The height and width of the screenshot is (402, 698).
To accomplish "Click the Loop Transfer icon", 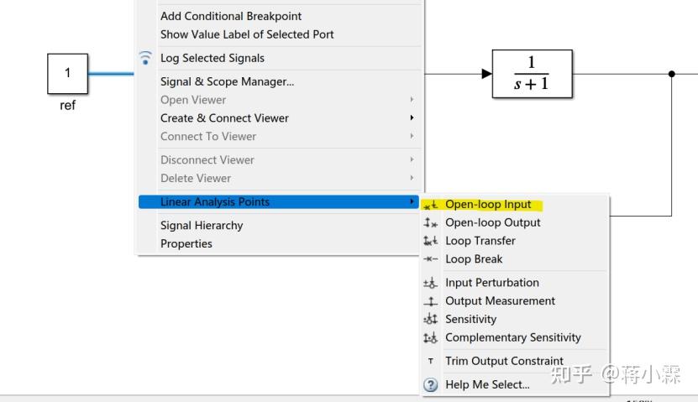I will 431,241.
